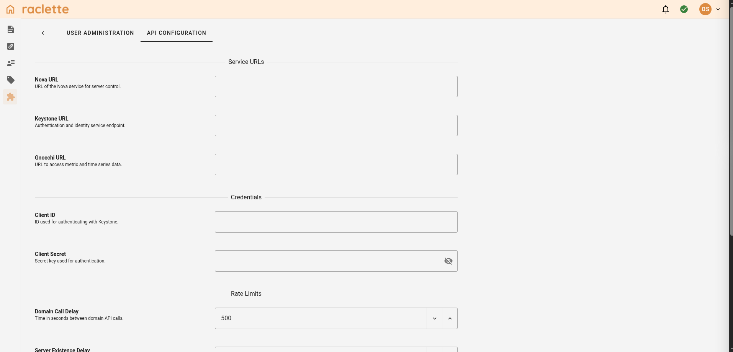Decrease Domain Call Delay with down arrow
Screen dimensions: 733x352
click(x=434, y=318)
